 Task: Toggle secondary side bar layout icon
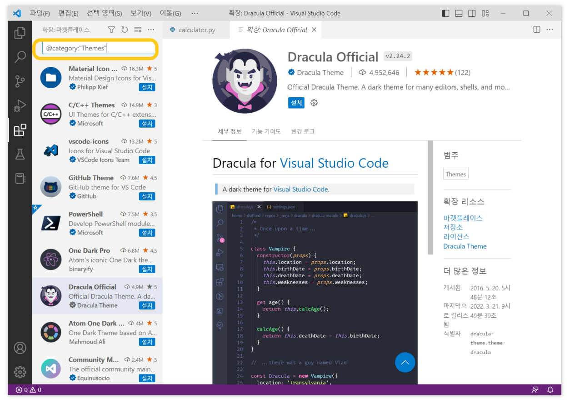[472, 13]
